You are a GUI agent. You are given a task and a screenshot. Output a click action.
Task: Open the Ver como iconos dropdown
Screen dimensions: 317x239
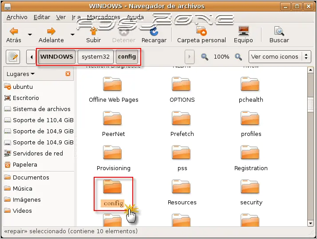pos(280,57)
